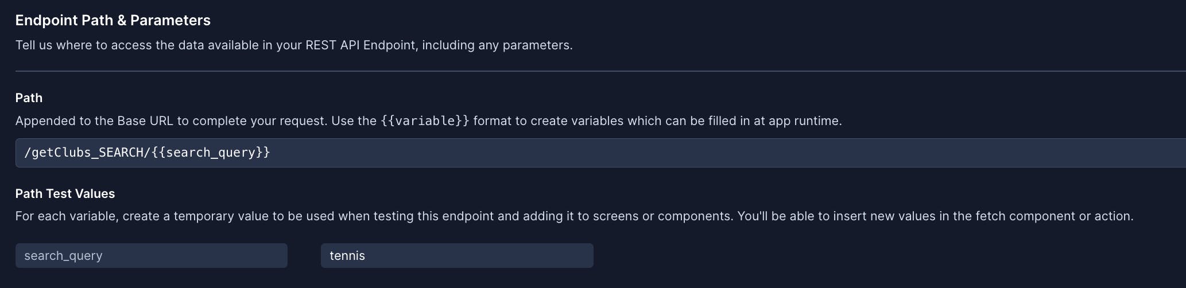Viewport: 1186px width, 288px height.
Task: Click the Endpoint Path & Parameters heading
Action: click(113, 21)
